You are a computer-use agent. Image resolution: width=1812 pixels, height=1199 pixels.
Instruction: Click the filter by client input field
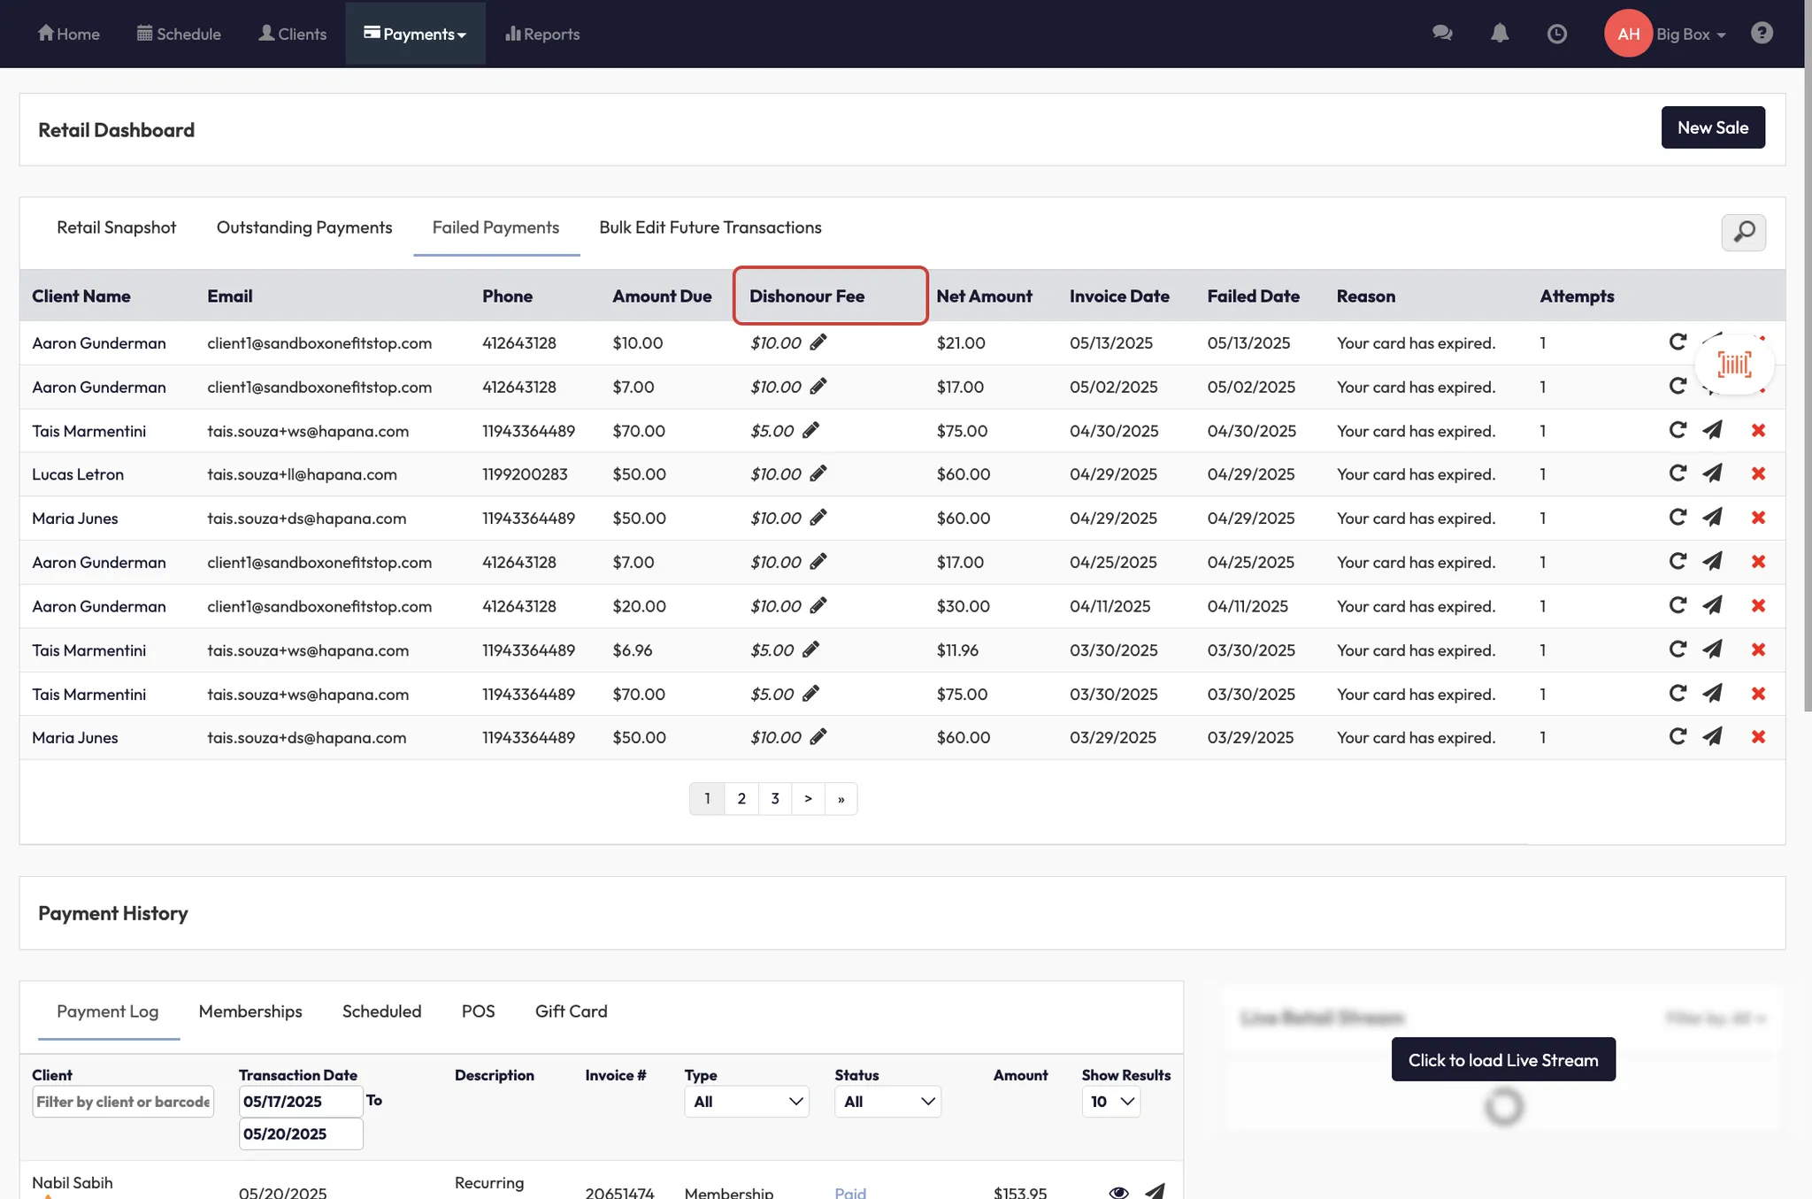click(123, 1102)
